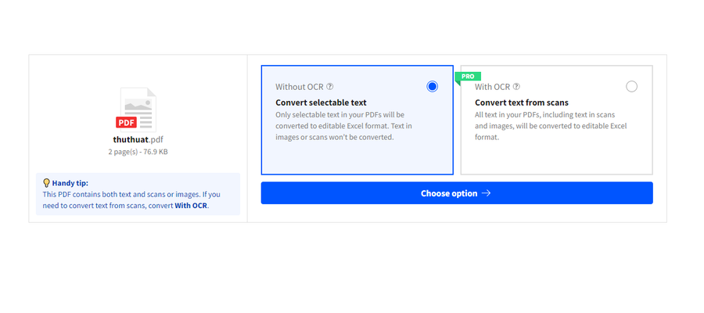
Task: Click the arrow icon in Choose option button
Action: tap(486, 193)
